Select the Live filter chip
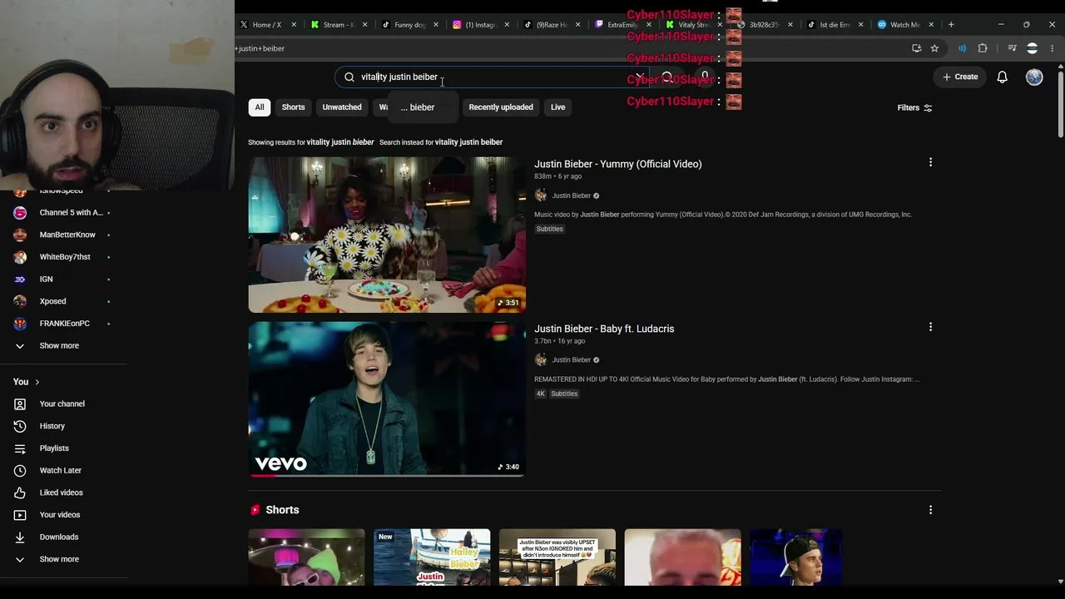 pos(557,107)
